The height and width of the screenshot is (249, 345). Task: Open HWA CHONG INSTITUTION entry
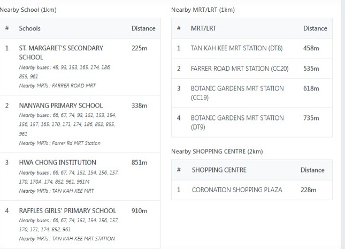(57, 162)
